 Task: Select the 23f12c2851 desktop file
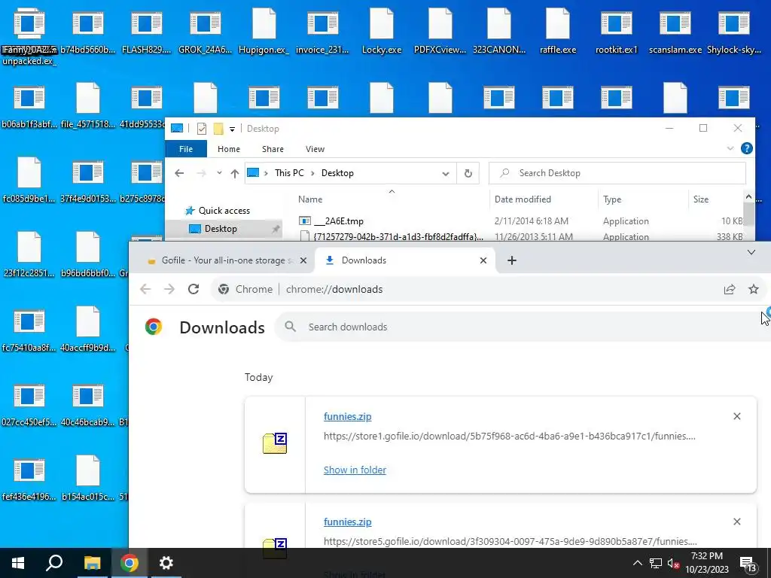(x=29, y=254)
